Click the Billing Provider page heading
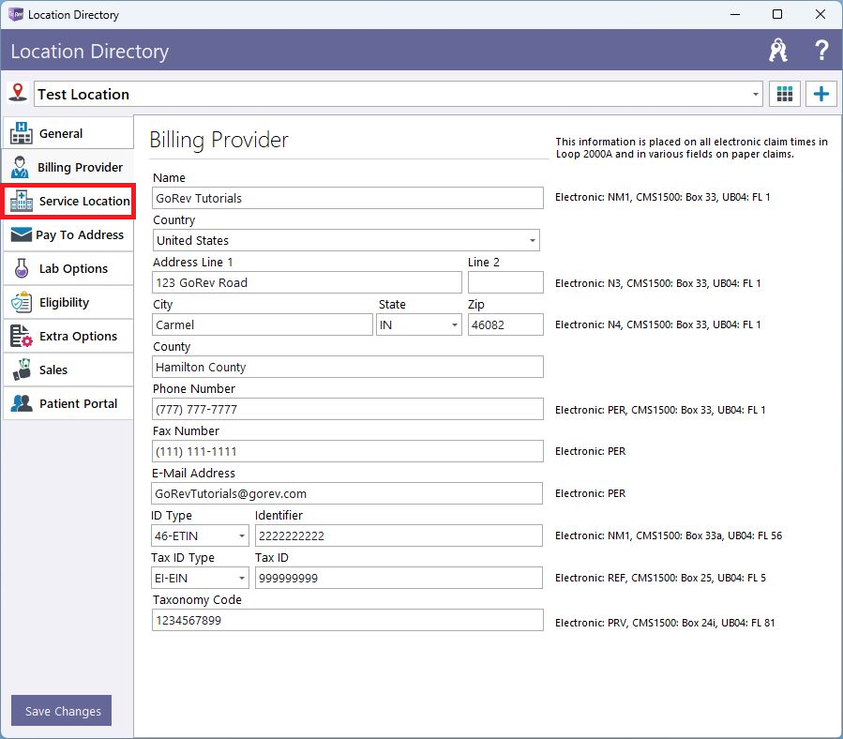 coord(218,140)
